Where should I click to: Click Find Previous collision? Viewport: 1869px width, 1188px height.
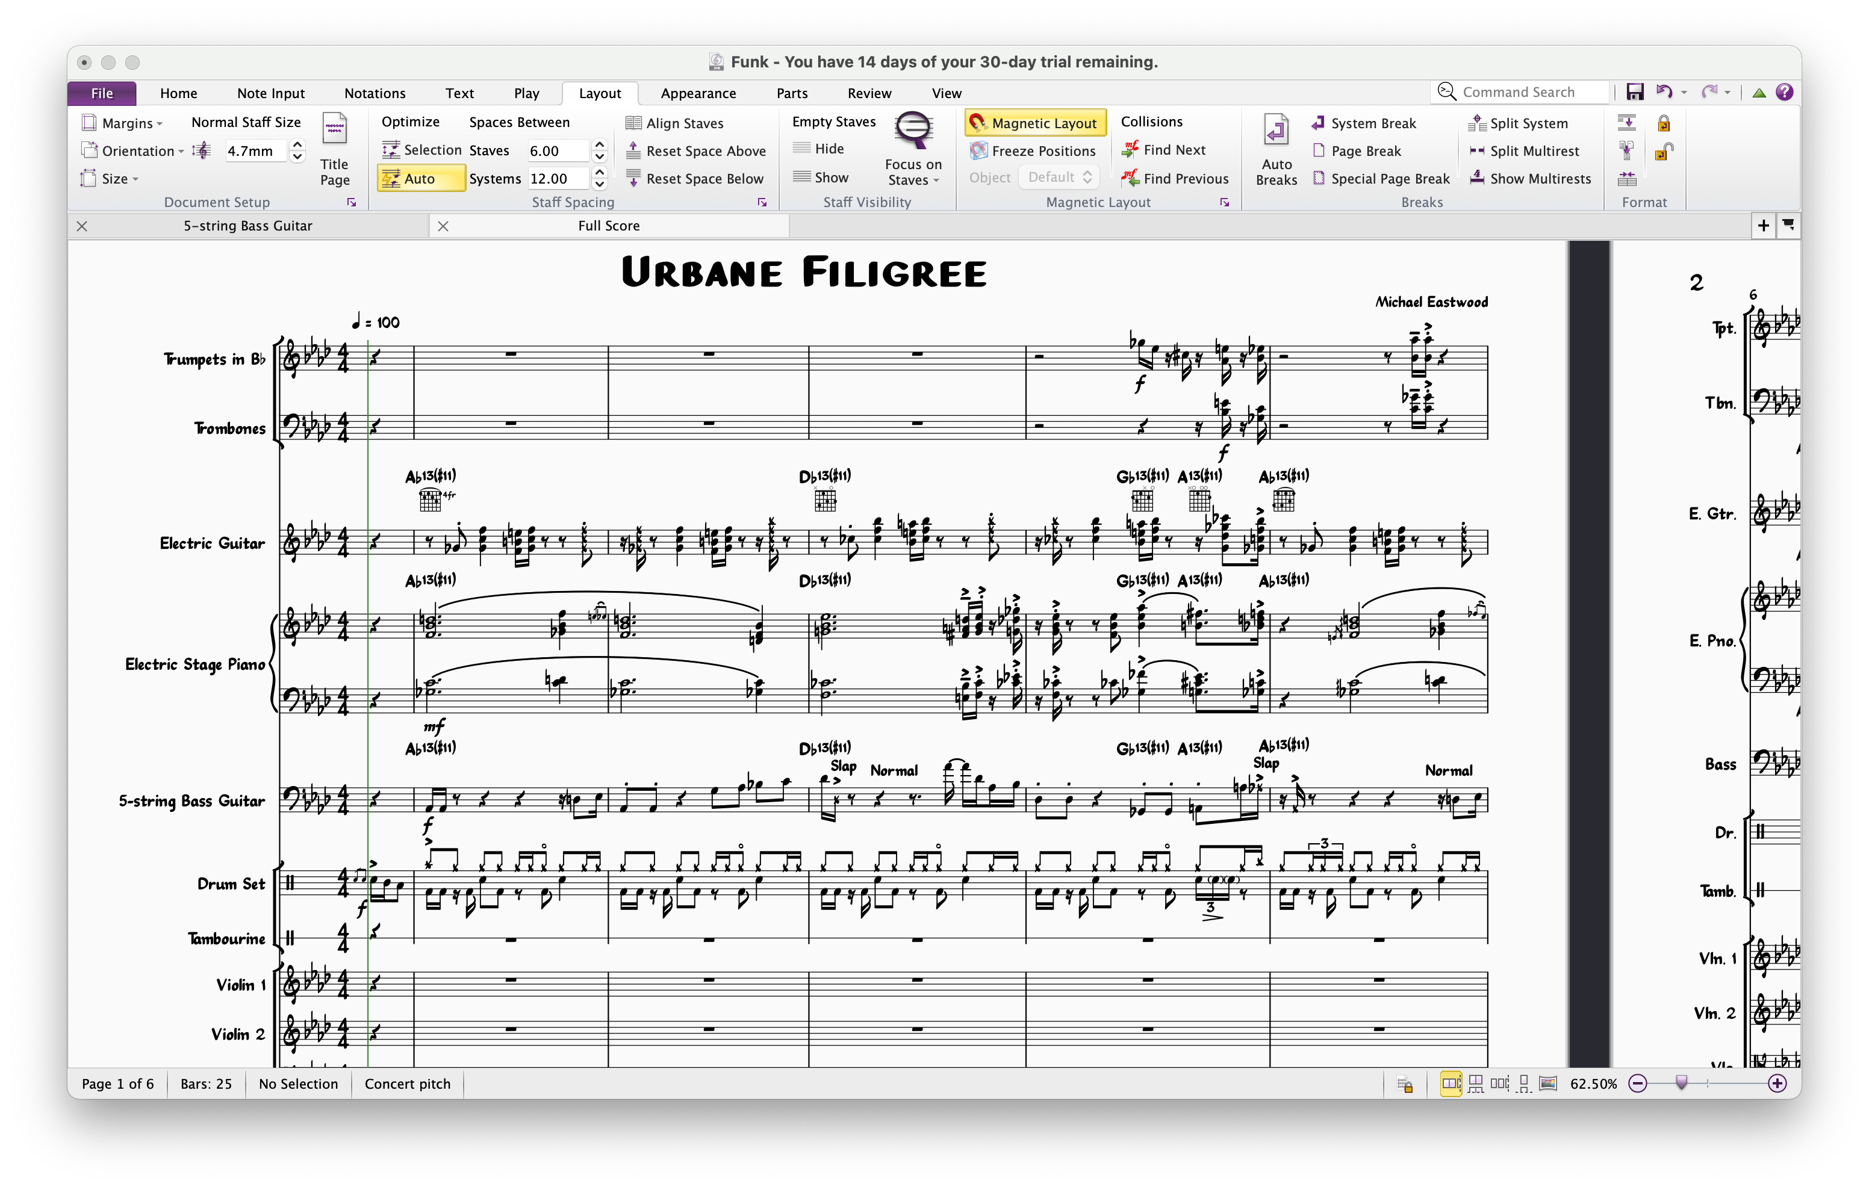tap(1175, 179)
